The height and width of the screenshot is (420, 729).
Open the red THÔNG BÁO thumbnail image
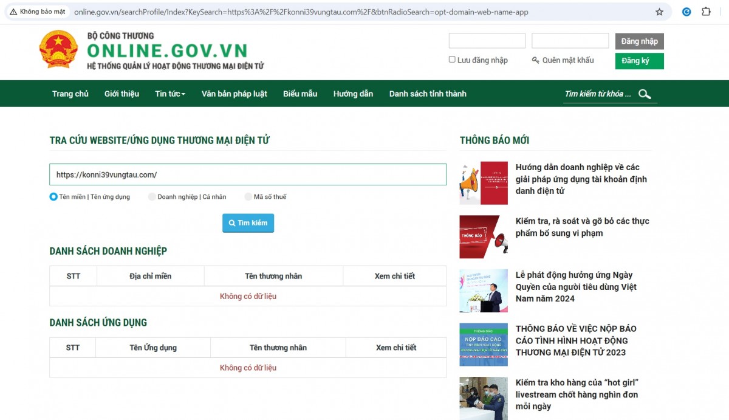[x=484, y=237]
